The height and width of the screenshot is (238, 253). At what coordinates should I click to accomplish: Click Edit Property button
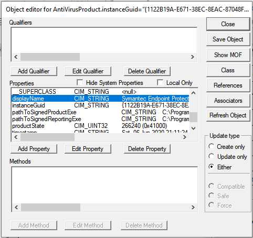click(88, 149)
